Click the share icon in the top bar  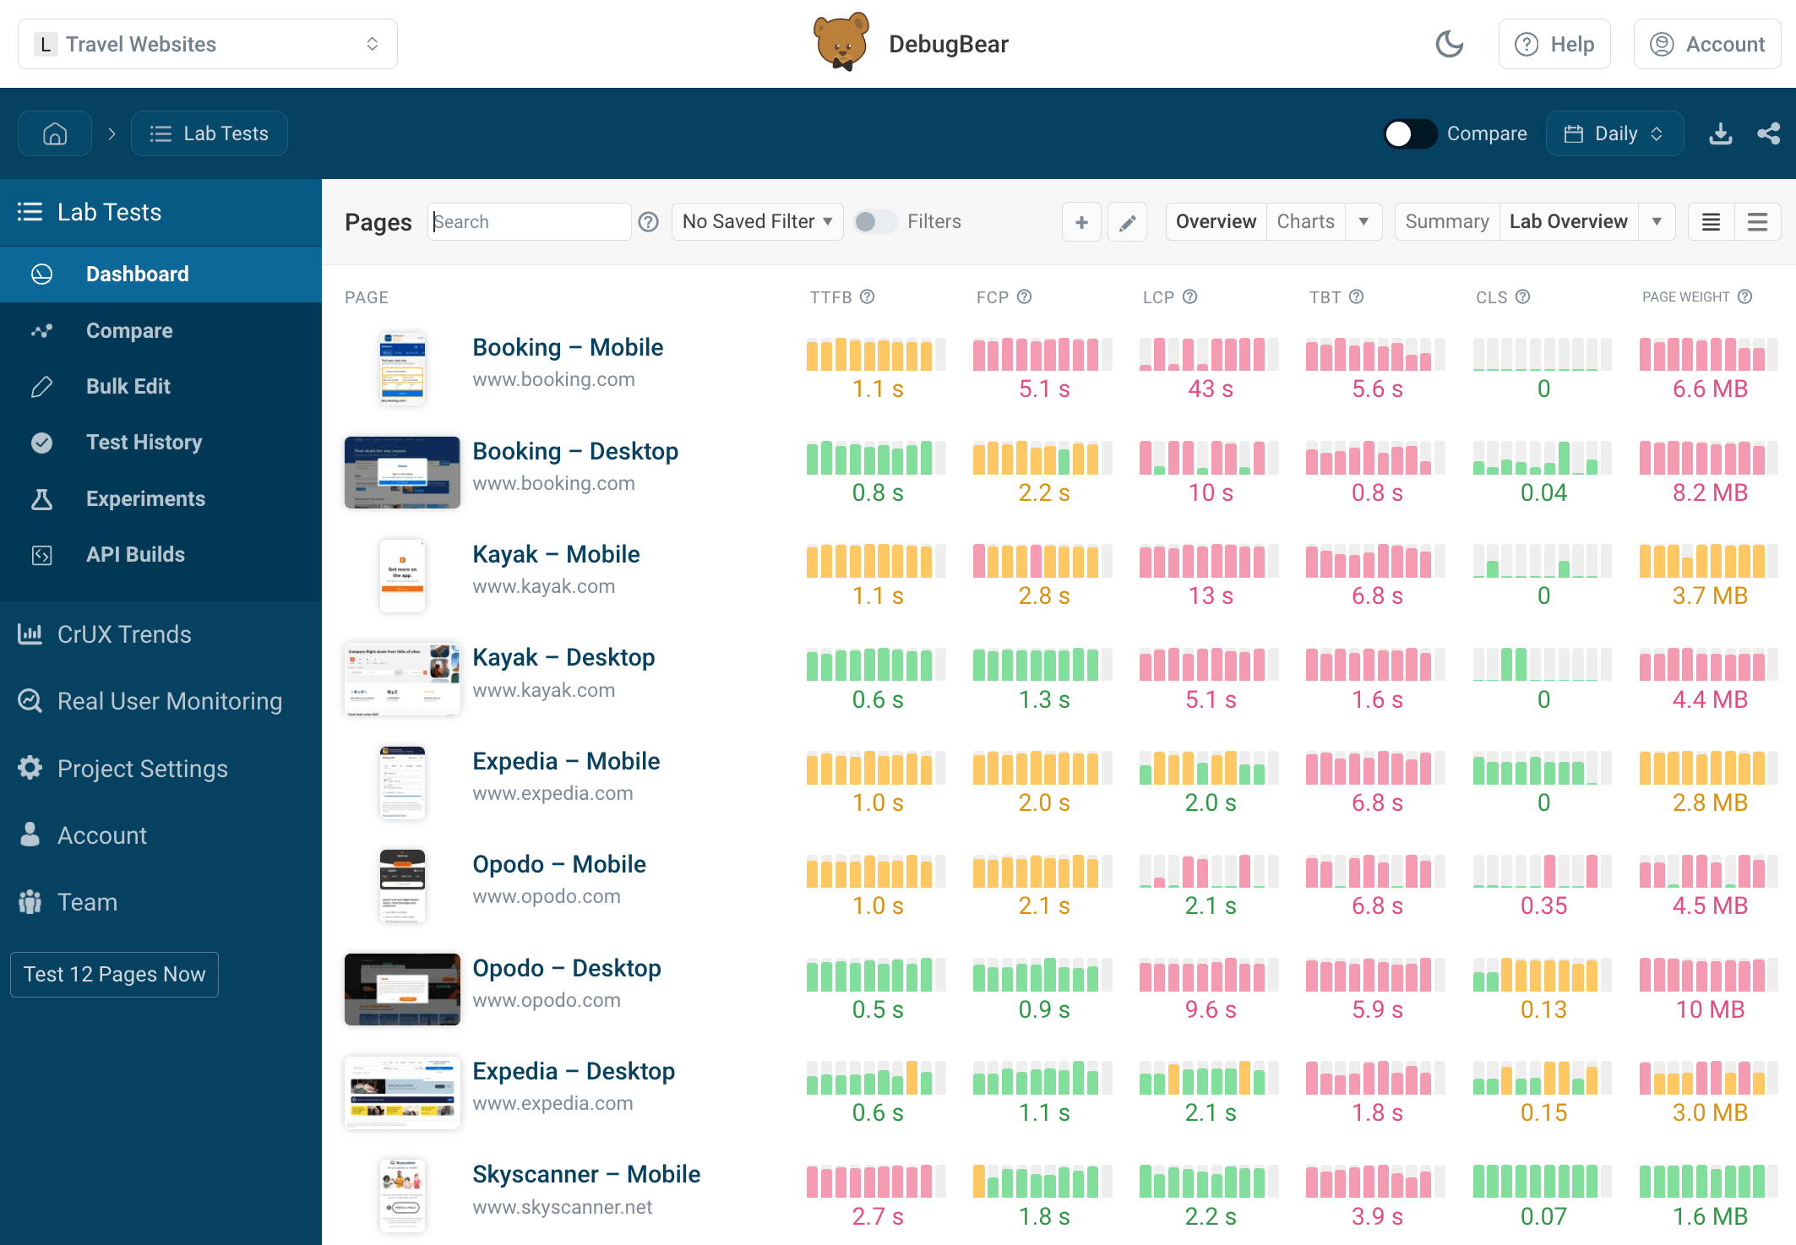[1768, 133]
